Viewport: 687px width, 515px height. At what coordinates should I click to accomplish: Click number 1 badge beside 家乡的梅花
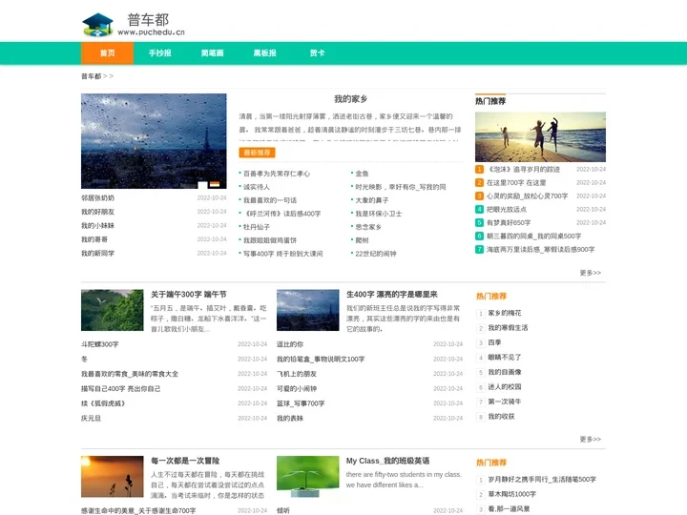tap(481, 313)
